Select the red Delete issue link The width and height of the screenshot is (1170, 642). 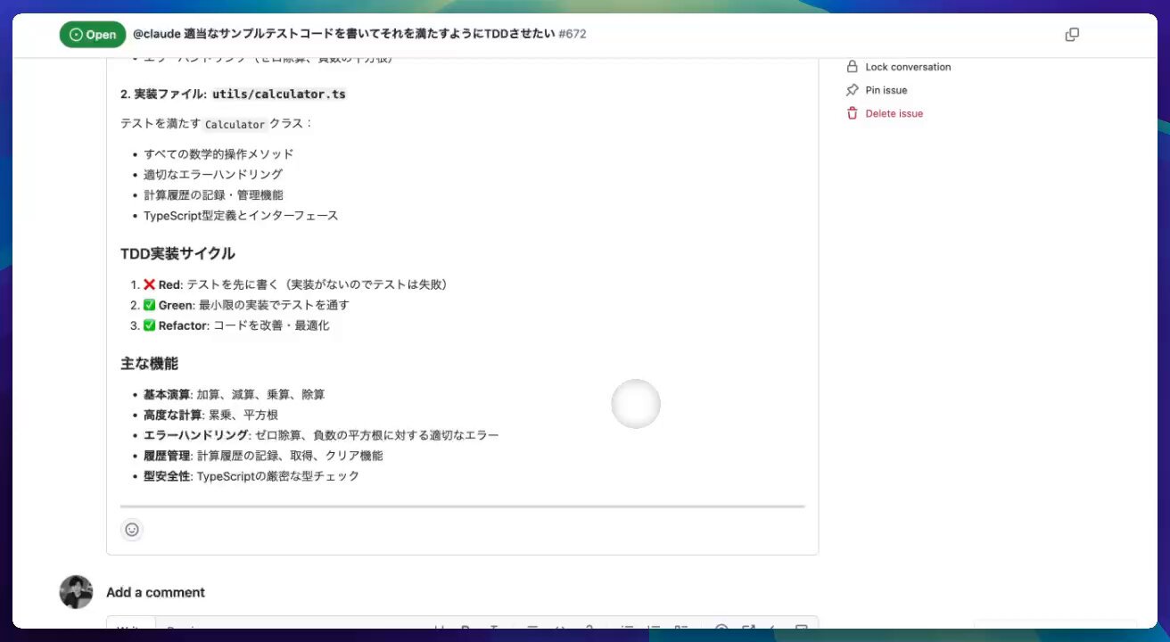click(894, 113)
